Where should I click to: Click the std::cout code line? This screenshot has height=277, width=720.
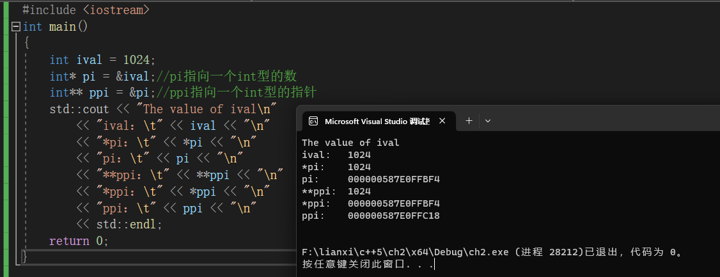pyautogui.click(x=163, y=109)
